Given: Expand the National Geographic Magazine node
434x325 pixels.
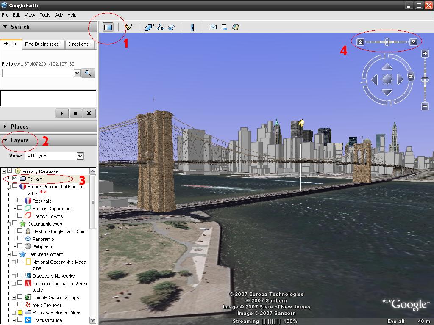Looking at the screenshot, I should click(14, 262).
